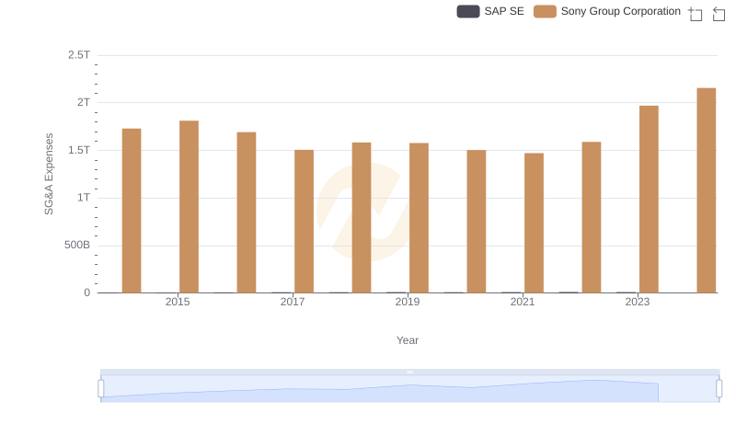Click the zoom area selection icon
Screen dimensions: 736x424
coord(696,14)
